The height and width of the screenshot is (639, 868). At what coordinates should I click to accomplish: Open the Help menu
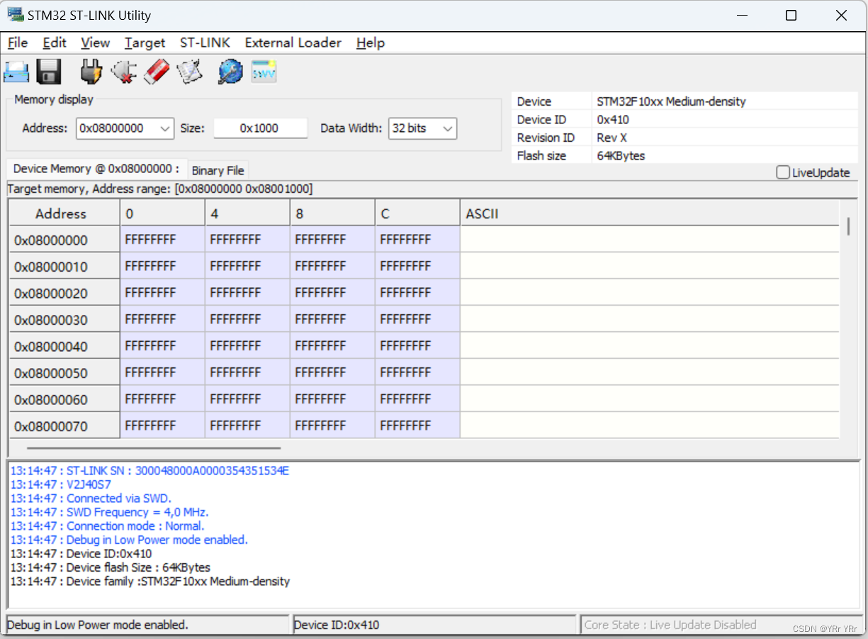point(371,43)
